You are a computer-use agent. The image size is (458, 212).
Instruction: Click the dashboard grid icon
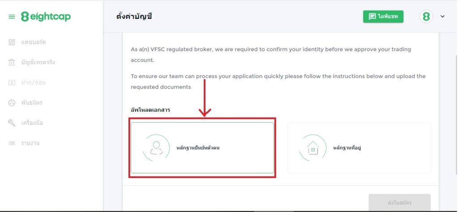click(12, 42)
